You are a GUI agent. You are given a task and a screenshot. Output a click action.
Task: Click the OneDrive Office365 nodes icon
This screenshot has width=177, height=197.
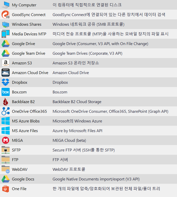(x=6, y=111)
